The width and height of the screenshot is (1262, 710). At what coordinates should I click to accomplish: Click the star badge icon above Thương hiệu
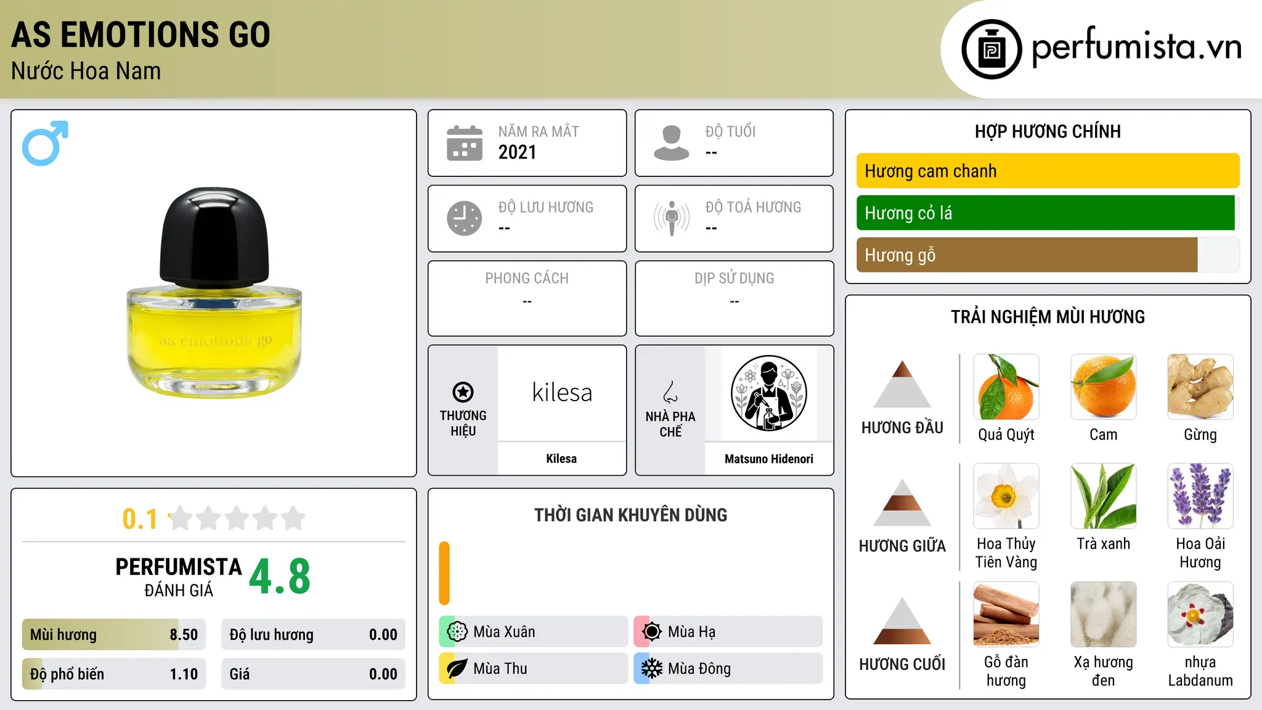pos(463,392)
